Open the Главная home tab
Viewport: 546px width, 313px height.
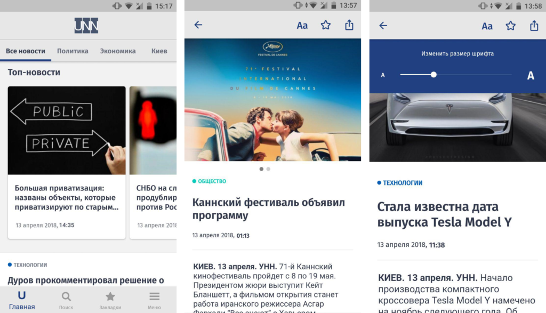click(x=22, y=300)
